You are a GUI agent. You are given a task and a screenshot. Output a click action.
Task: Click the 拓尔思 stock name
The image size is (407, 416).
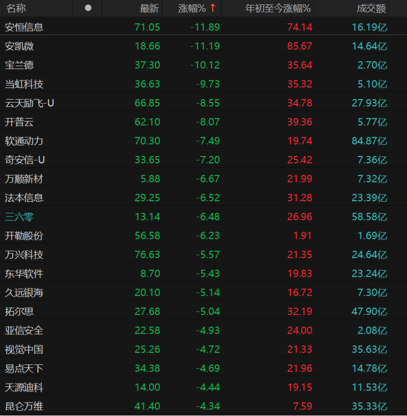(x=19, y=312)
